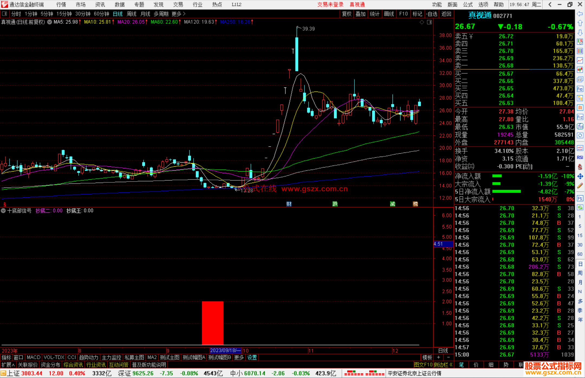The image size is (585, 378).
Task: Click the RSI indicator sidebar icon
Action: coord(580,157)
